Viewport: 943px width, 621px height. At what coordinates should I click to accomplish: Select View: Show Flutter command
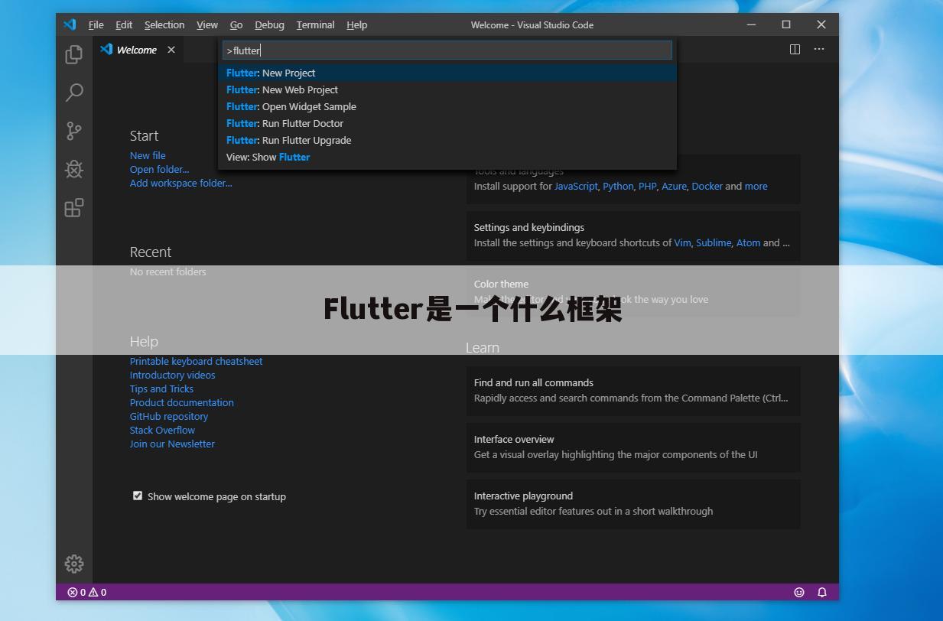coord(447,157)
